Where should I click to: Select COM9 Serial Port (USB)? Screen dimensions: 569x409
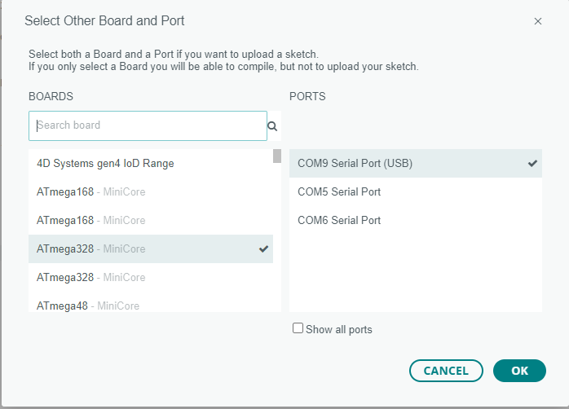[x=355, y=163]
